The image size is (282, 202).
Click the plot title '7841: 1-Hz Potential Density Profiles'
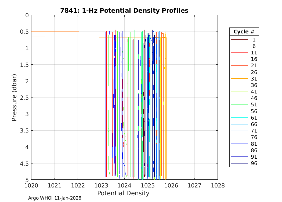pyautogui.click(x=124, y=11)
